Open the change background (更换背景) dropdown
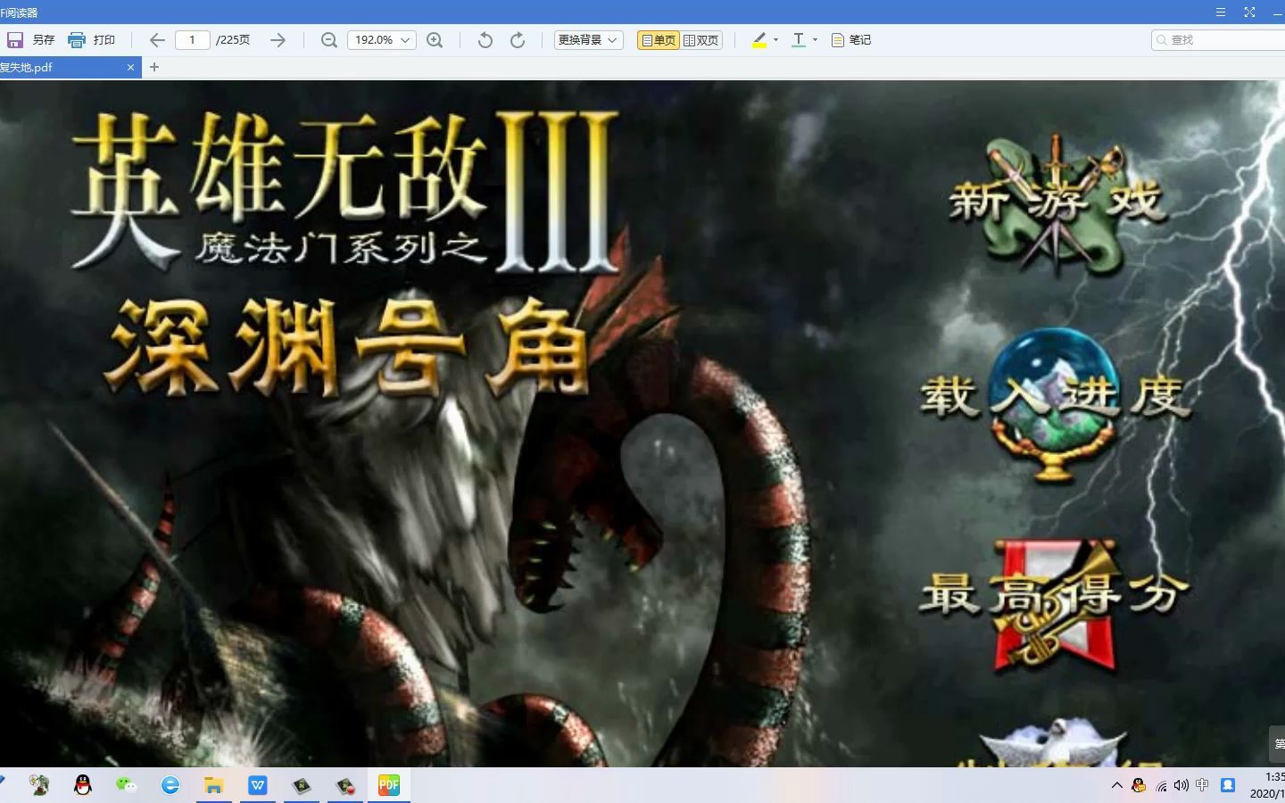The width and height of the screenshot is (1285, 803). click(x=588, y=40)
